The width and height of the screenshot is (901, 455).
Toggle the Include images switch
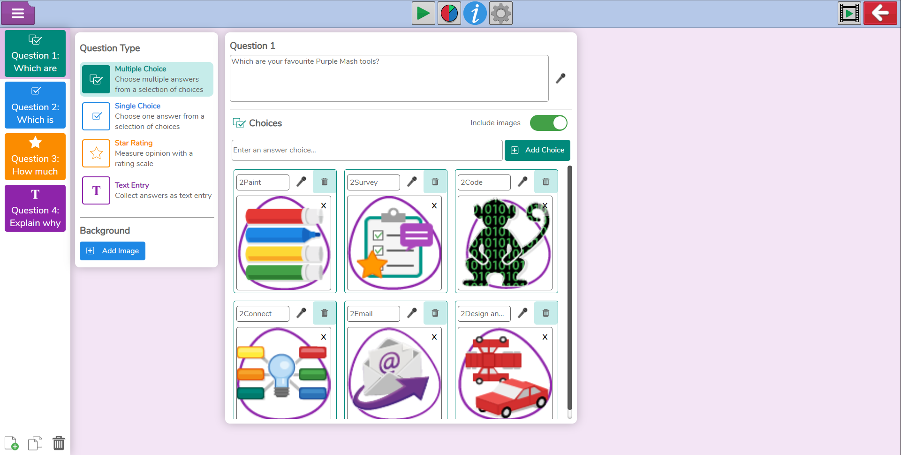pos(548,123)
